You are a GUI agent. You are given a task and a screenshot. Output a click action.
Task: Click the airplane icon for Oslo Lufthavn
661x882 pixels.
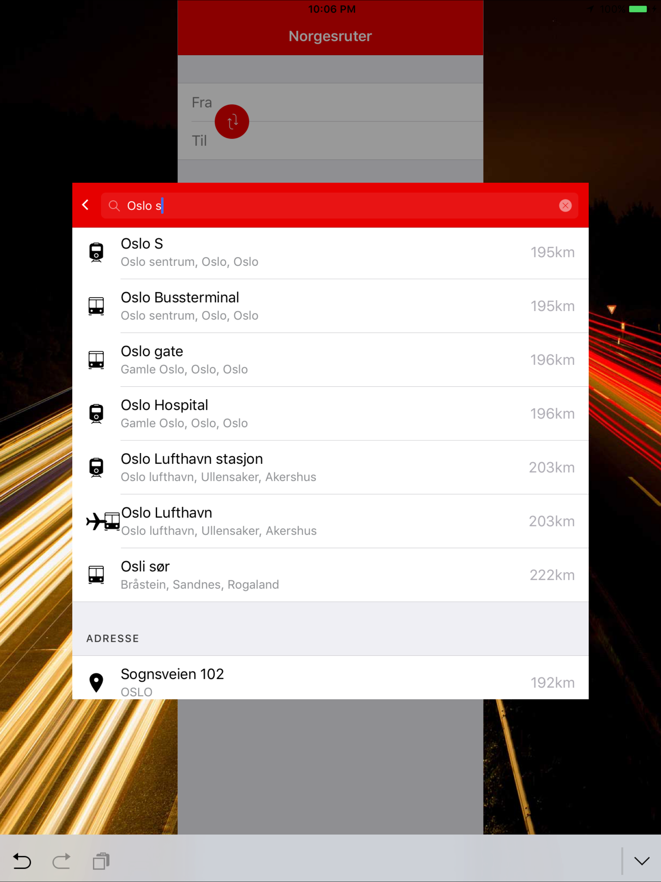pyautogui.click(x=95, y=521)
